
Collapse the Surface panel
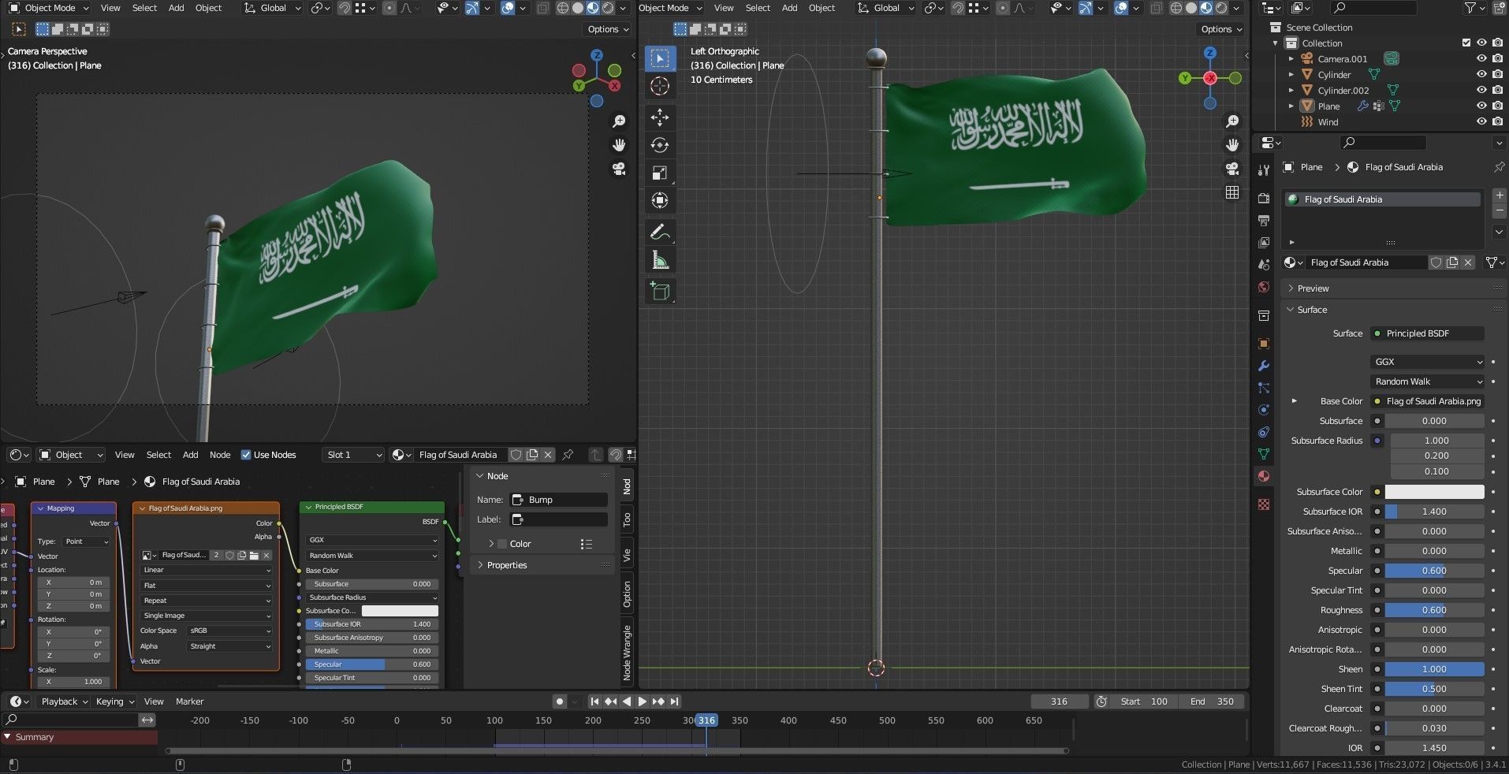[x=1312, y=310]
